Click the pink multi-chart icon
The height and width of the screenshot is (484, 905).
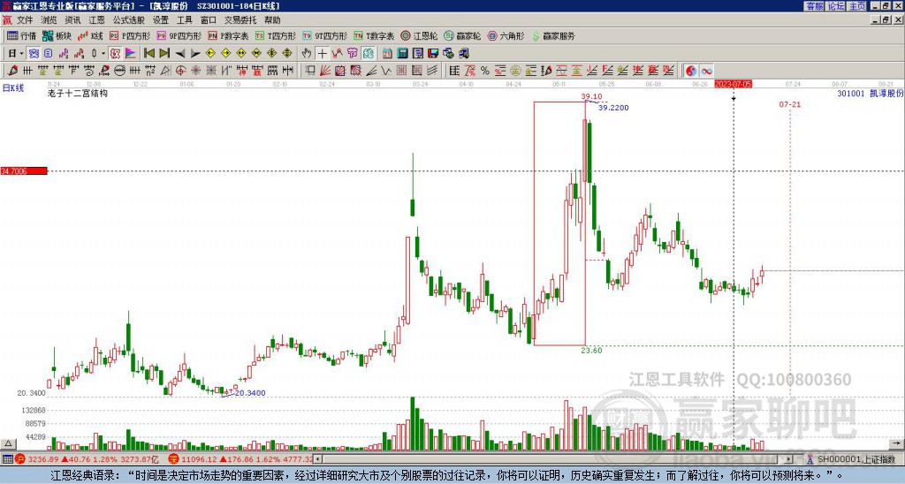[115, 54]
